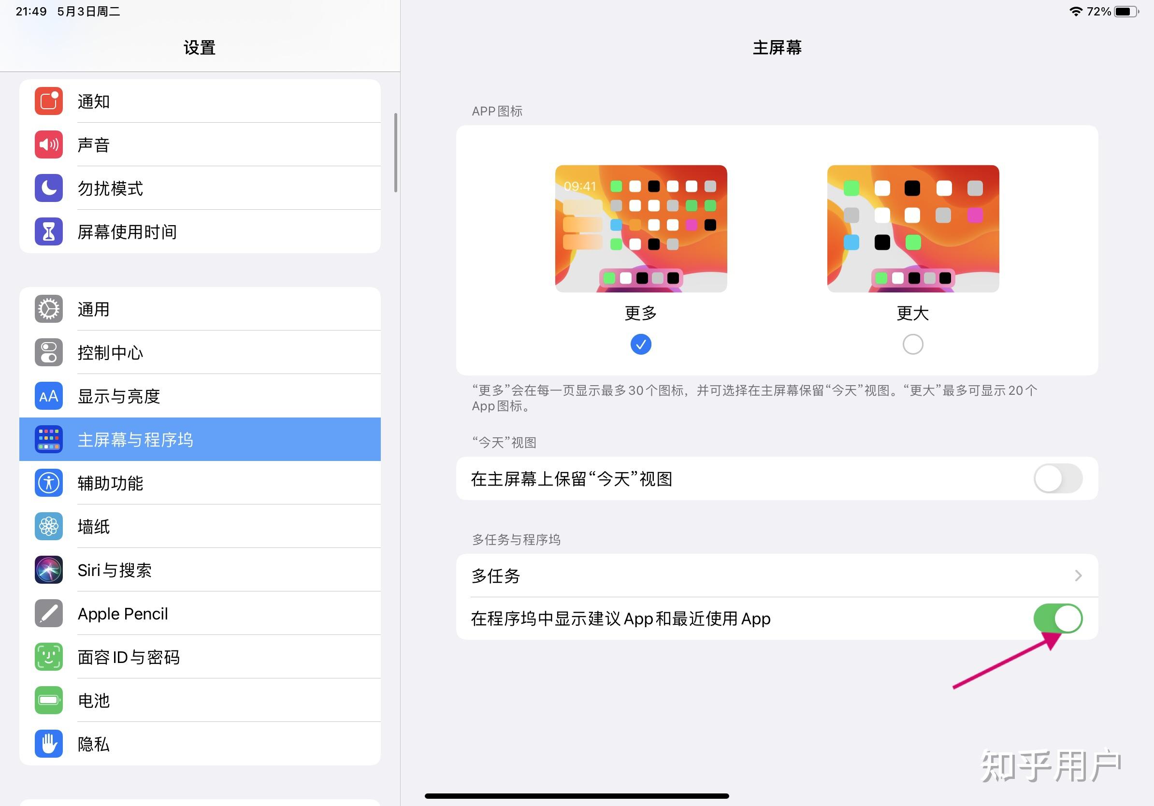Open 墙纸 settings
Viewport: 1154px width, 806px height.
click(x=200, y=526)
